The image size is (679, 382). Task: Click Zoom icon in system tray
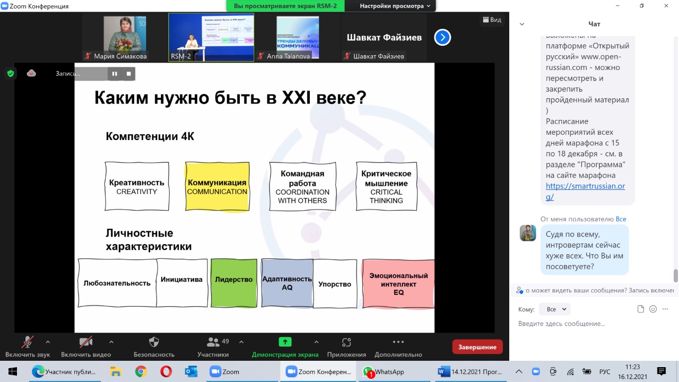[536, 371]
